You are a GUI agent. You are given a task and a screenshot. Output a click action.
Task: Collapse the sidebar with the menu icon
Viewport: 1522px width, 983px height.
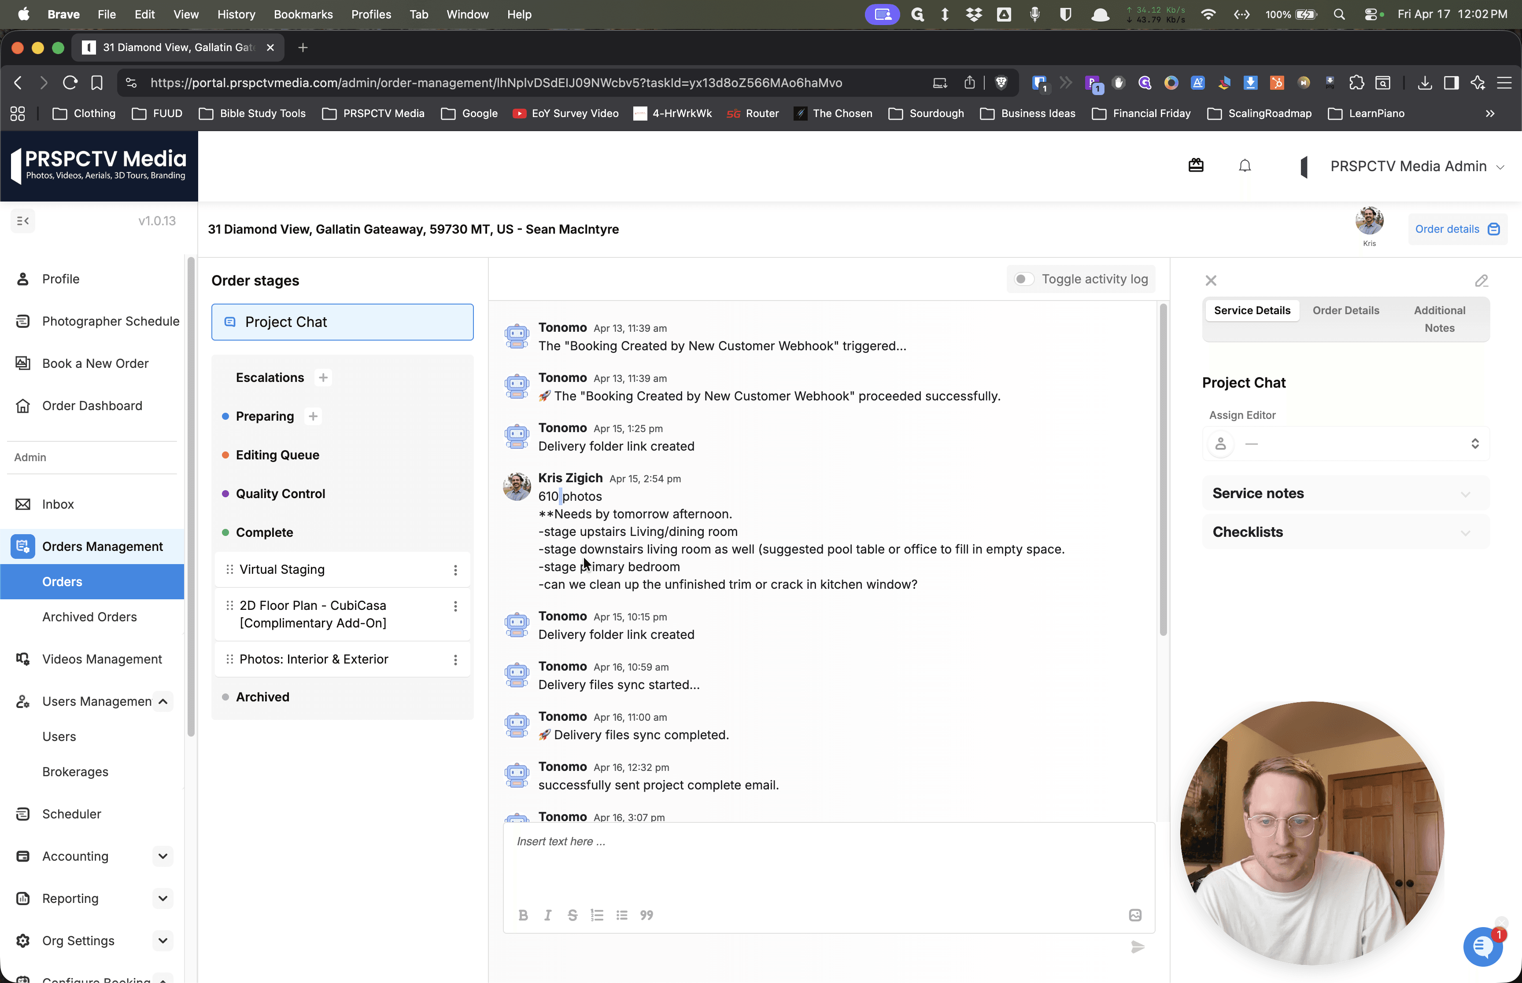(x=23, y=221)
